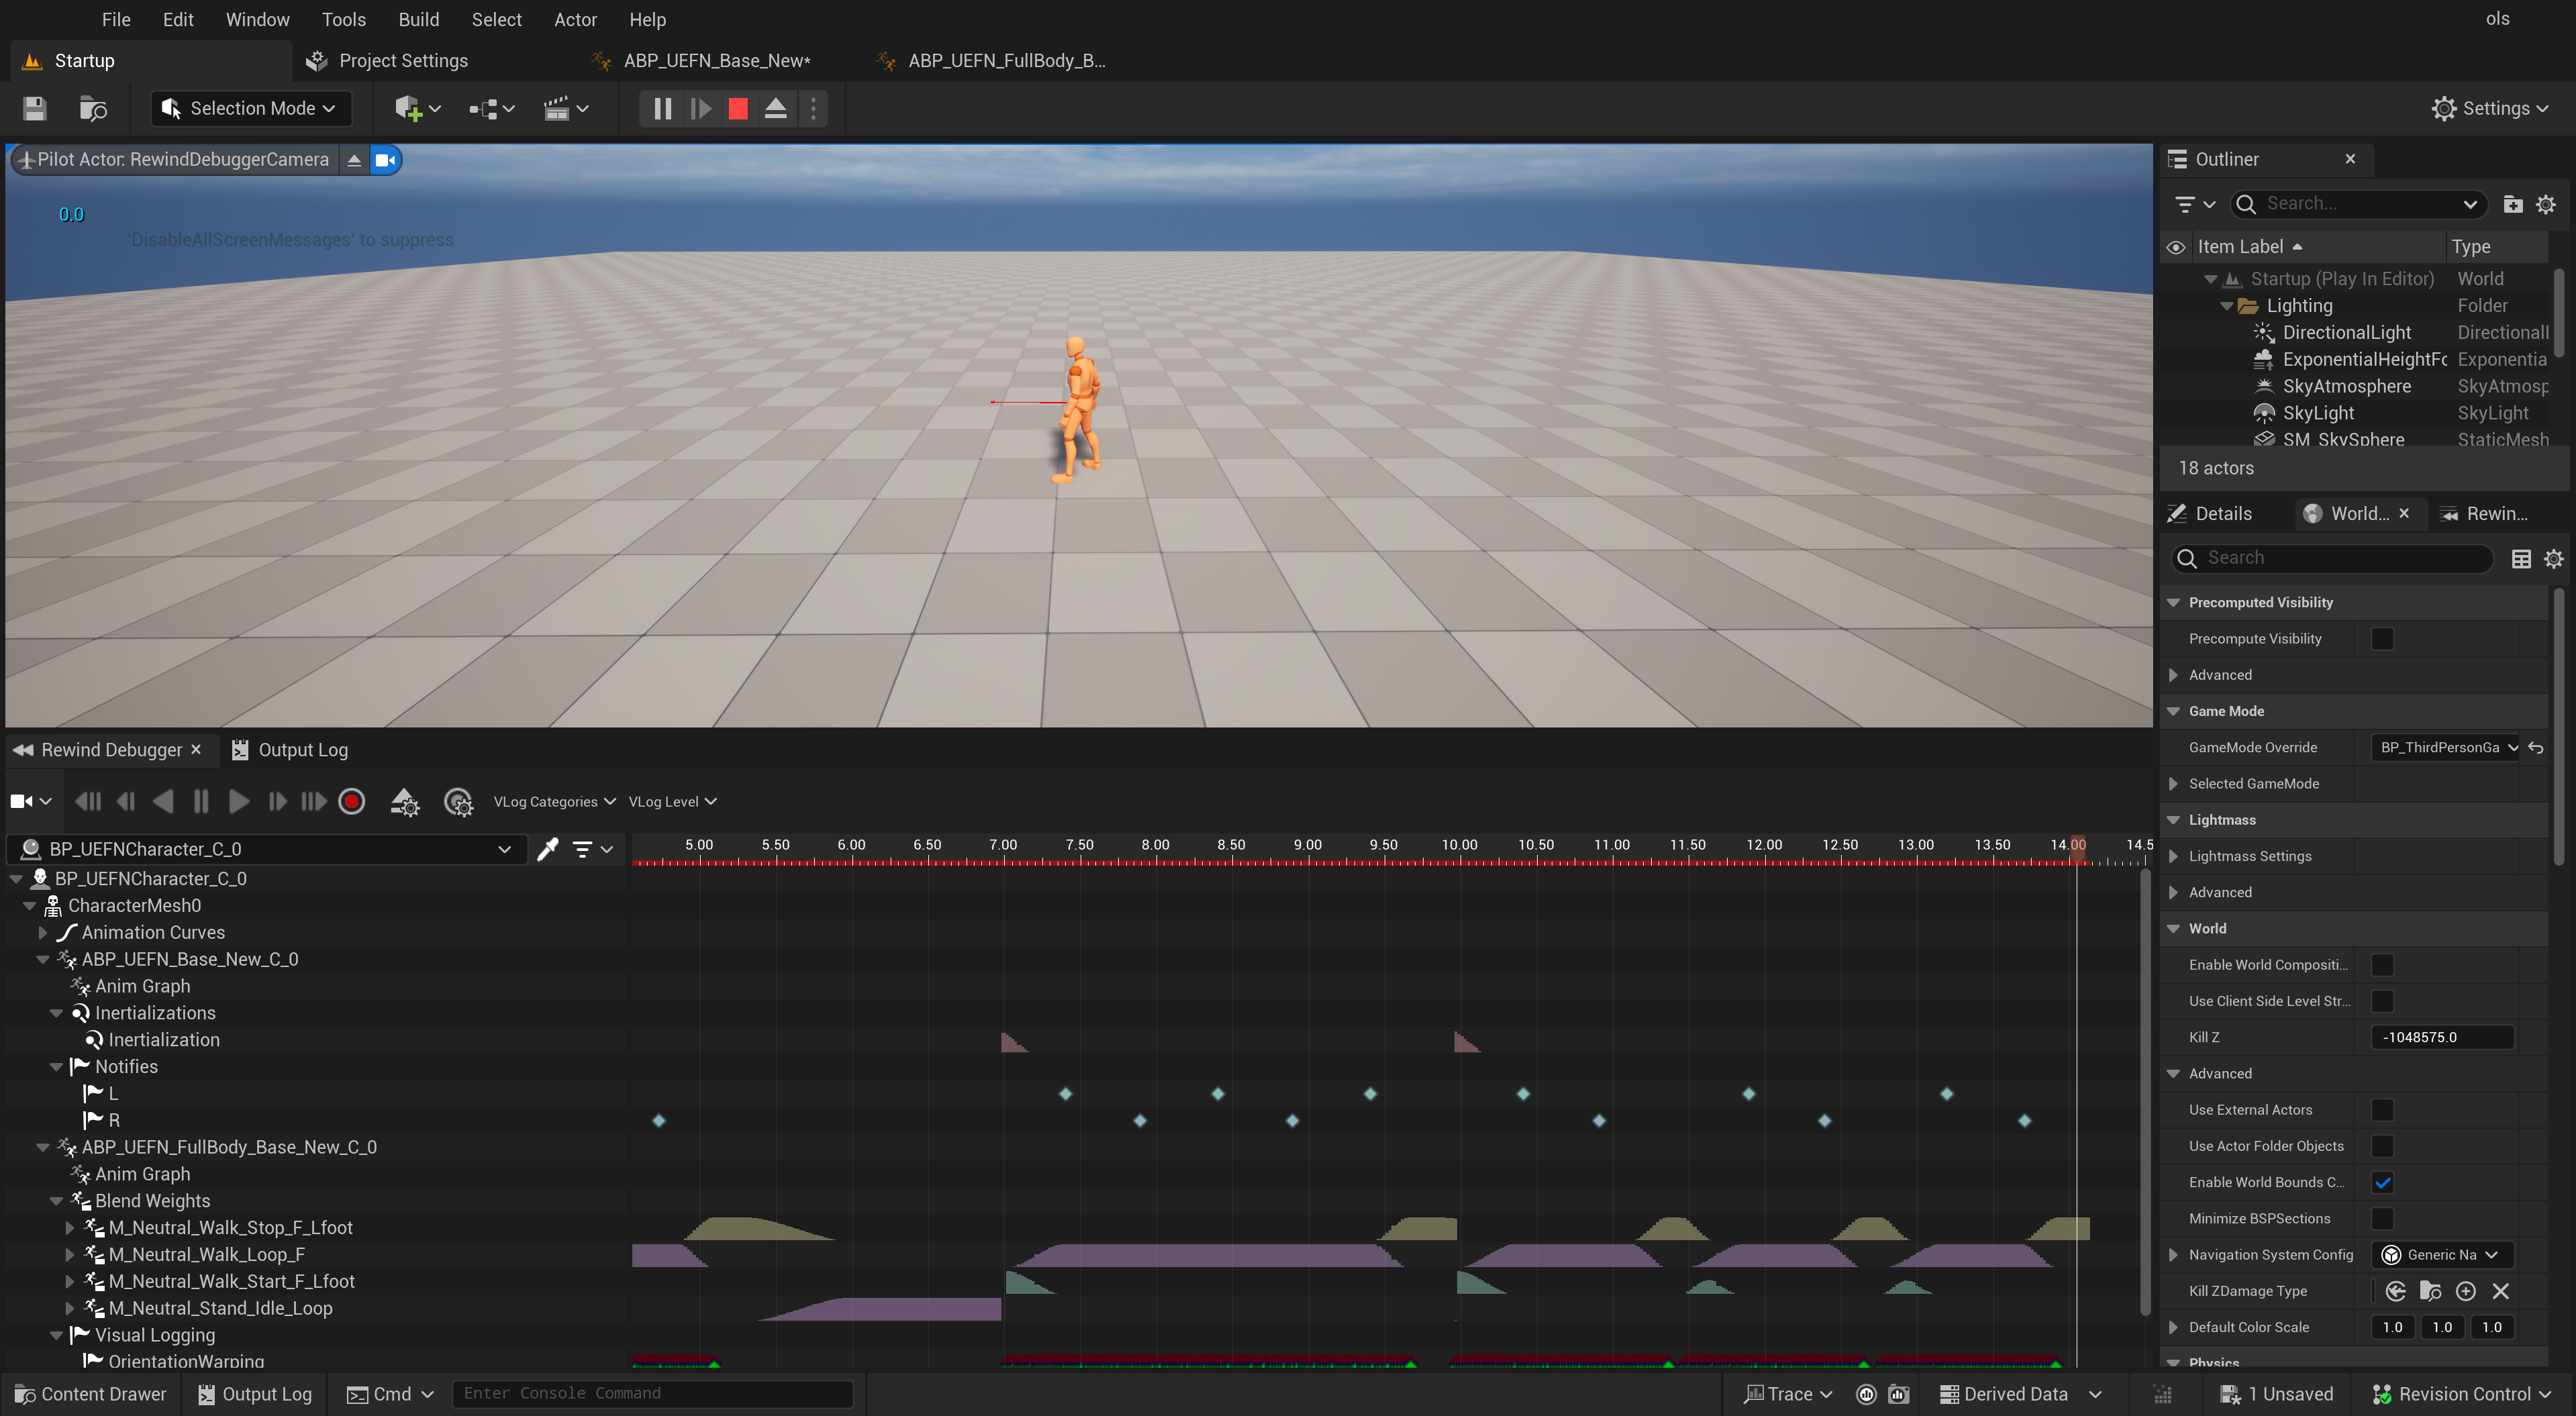Enable Use External Actors checkbox
Screen dimensions: 2576x1416
(x=2382, y=1110)
